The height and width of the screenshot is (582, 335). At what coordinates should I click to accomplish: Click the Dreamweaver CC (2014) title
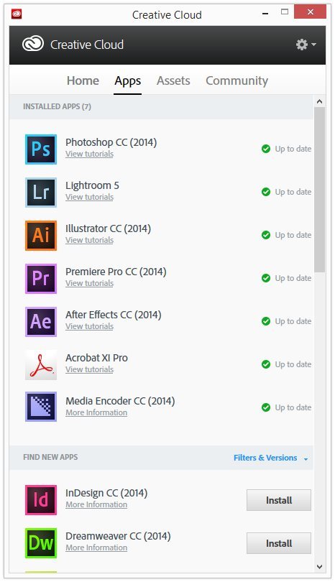click(x=118, y=536)
